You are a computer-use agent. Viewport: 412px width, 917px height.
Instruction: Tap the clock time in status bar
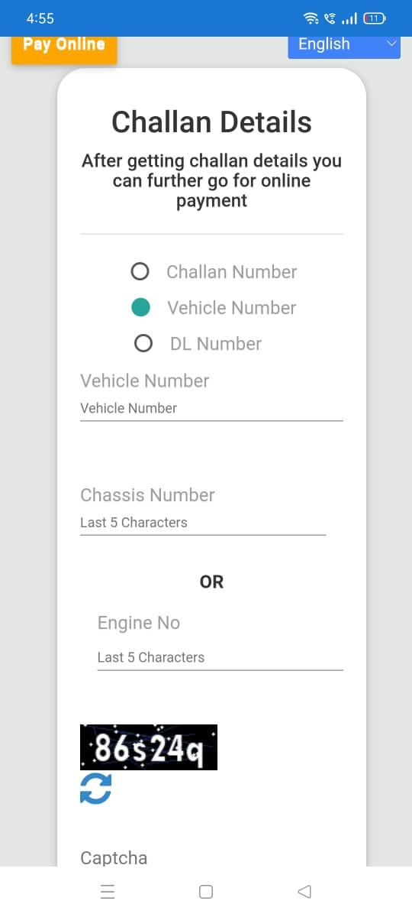point(40,18)
